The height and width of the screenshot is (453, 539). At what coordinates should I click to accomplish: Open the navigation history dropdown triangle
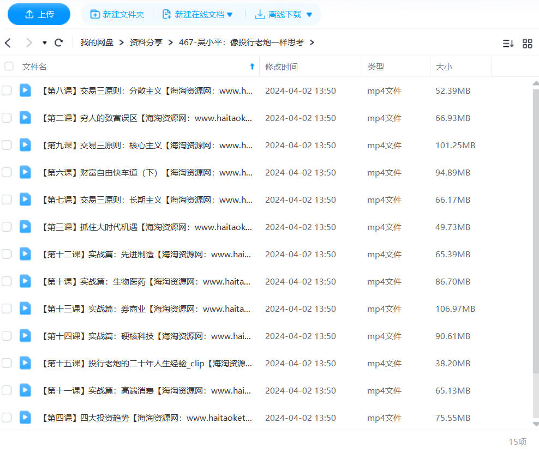click(44, 43)
